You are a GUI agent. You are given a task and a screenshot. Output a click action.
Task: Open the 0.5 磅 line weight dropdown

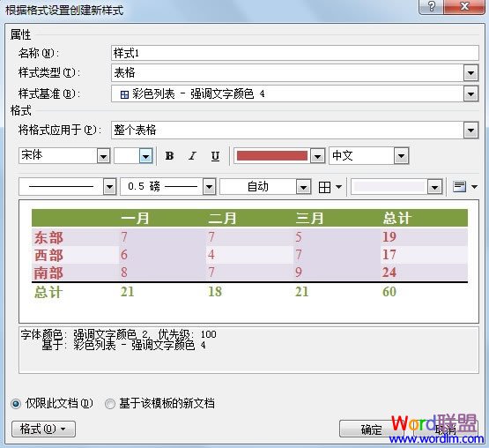209,187
